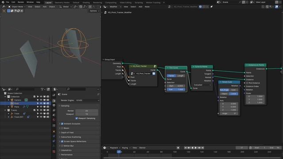
Task: Select Length mode in Trim Curve node
Action: pyautogui.click(x=180, y=76)
